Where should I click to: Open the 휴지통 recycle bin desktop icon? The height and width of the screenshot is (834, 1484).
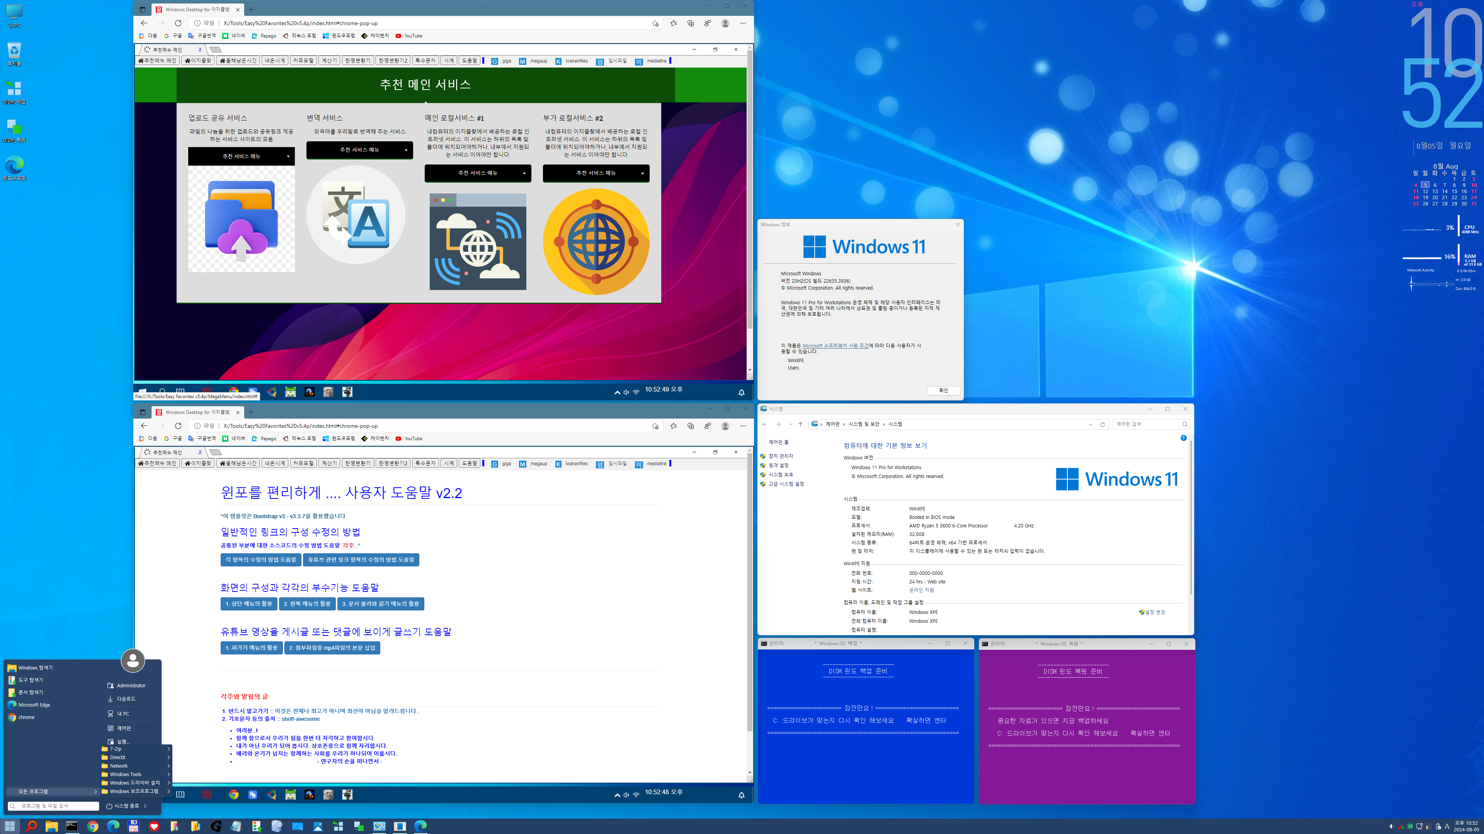point(14,54)
